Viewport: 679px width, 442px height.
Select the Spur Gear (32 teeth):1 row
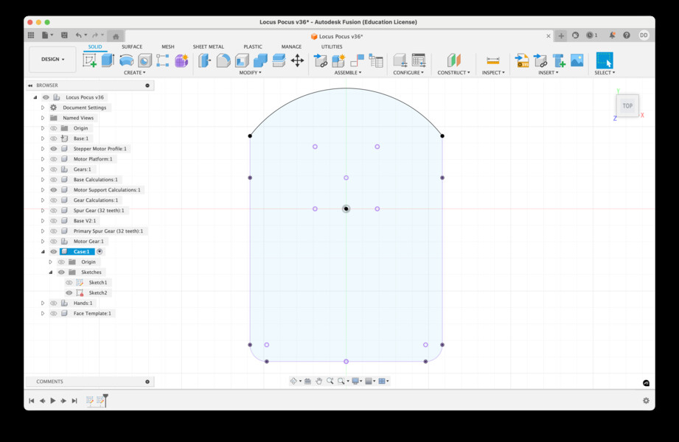tap(98, 211)
